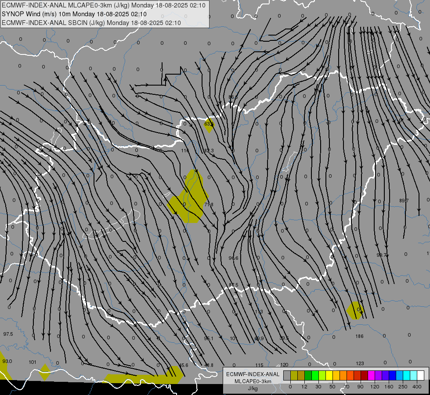Screen dimensions: 430x395
Task: Click the map value 93.0
Action: 7,361
